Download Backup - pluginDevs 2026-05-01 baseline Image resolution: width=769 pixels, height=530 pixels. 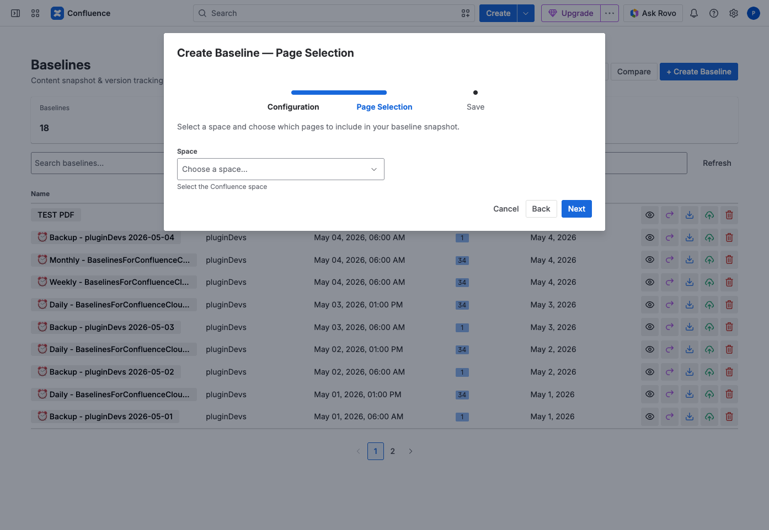tap(690, 417)
